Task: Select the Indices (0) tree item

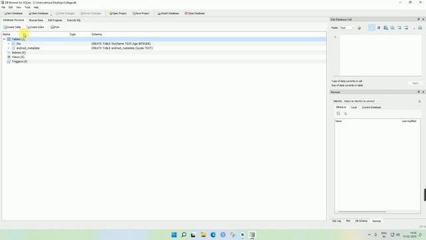Action: [19, 53]
